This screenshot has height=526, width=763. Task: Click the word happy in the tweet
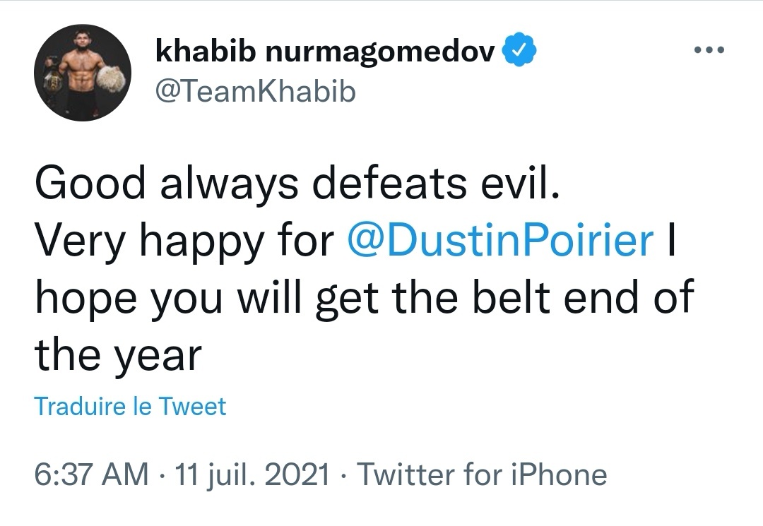pyautogui.click(x=203, y=242)
